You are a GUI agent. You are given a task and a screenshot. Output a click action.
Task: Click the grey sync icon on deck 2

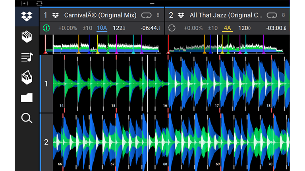click(172, 28)
